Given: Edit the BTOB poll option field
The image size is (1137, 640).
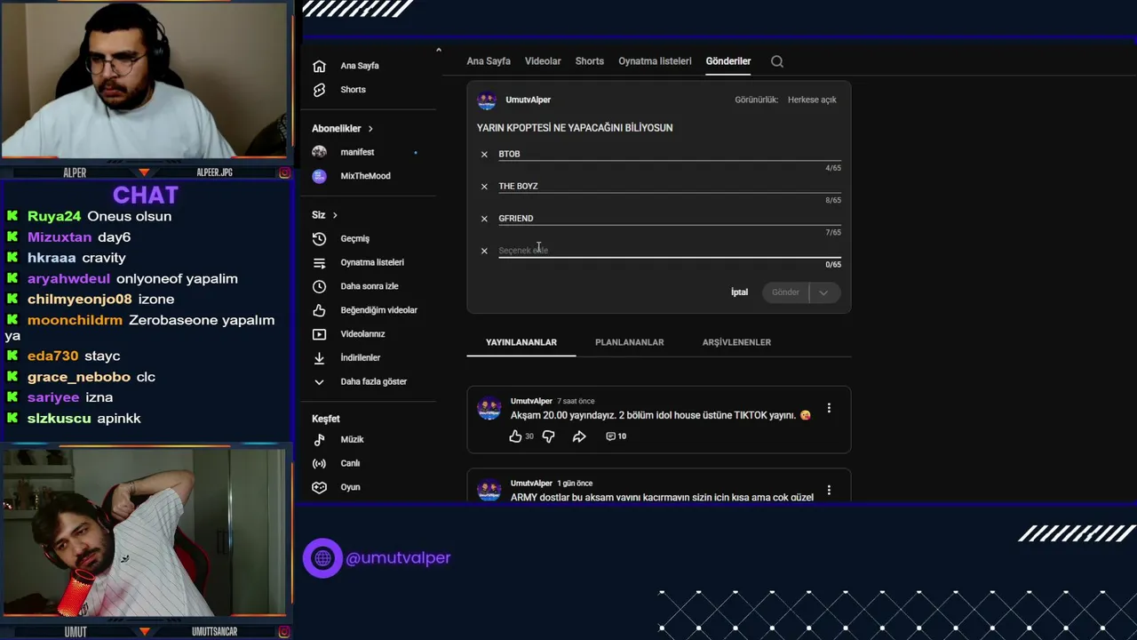Looking at the screenshot, I should (669, 154).
